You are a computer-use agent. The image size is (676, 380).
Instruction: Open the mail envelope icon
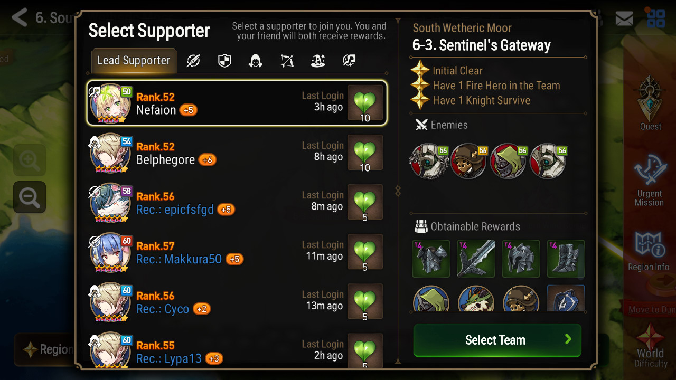(x=624, y=19)
